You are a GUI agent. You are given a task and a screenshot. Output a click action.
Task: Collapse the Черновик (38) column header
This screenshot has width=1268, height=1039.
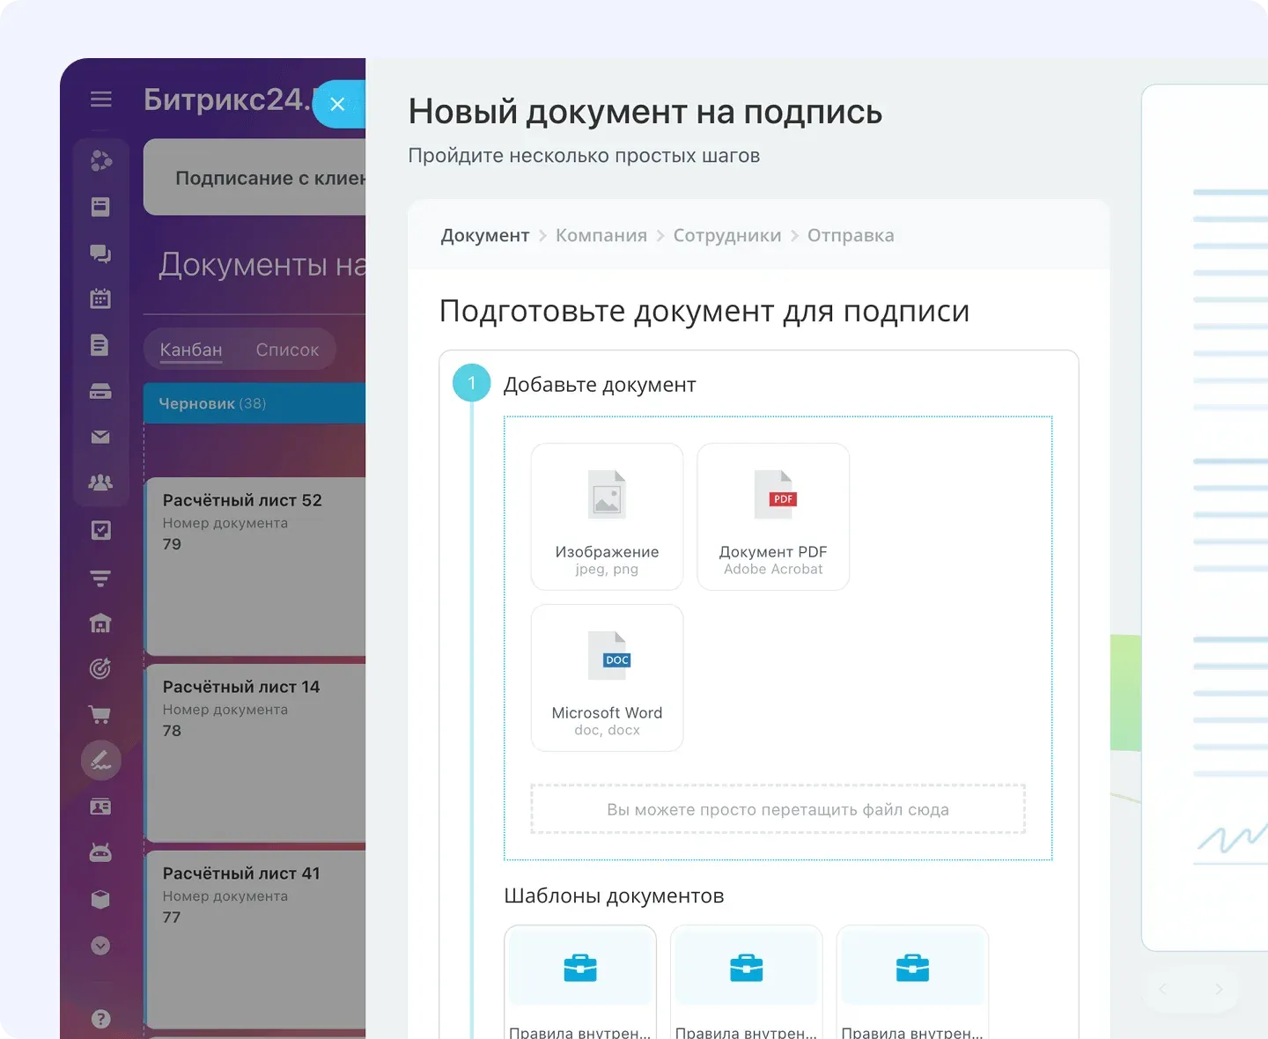coord(211,403)
